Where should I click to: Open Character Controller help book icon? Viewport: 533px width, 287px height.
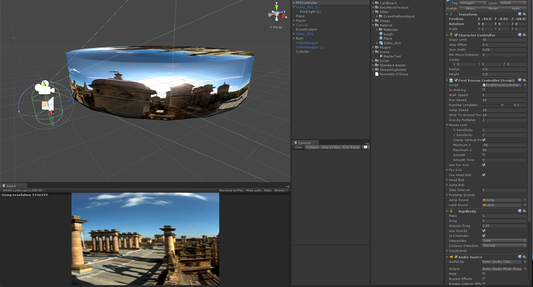coord(520,35)
